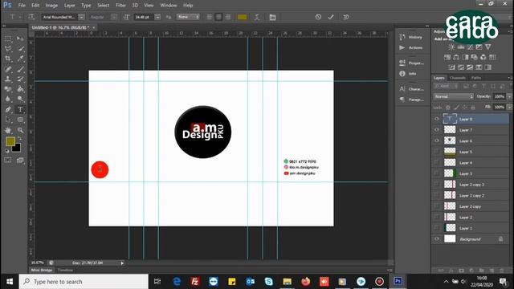Select the Pen tool

pyautogui.click(x=8, y=109)
